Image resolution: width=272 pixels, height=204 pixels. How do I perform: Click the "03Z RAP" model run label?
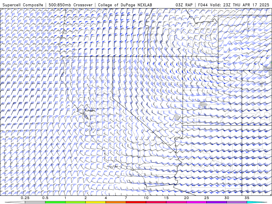tap(184, 5)
